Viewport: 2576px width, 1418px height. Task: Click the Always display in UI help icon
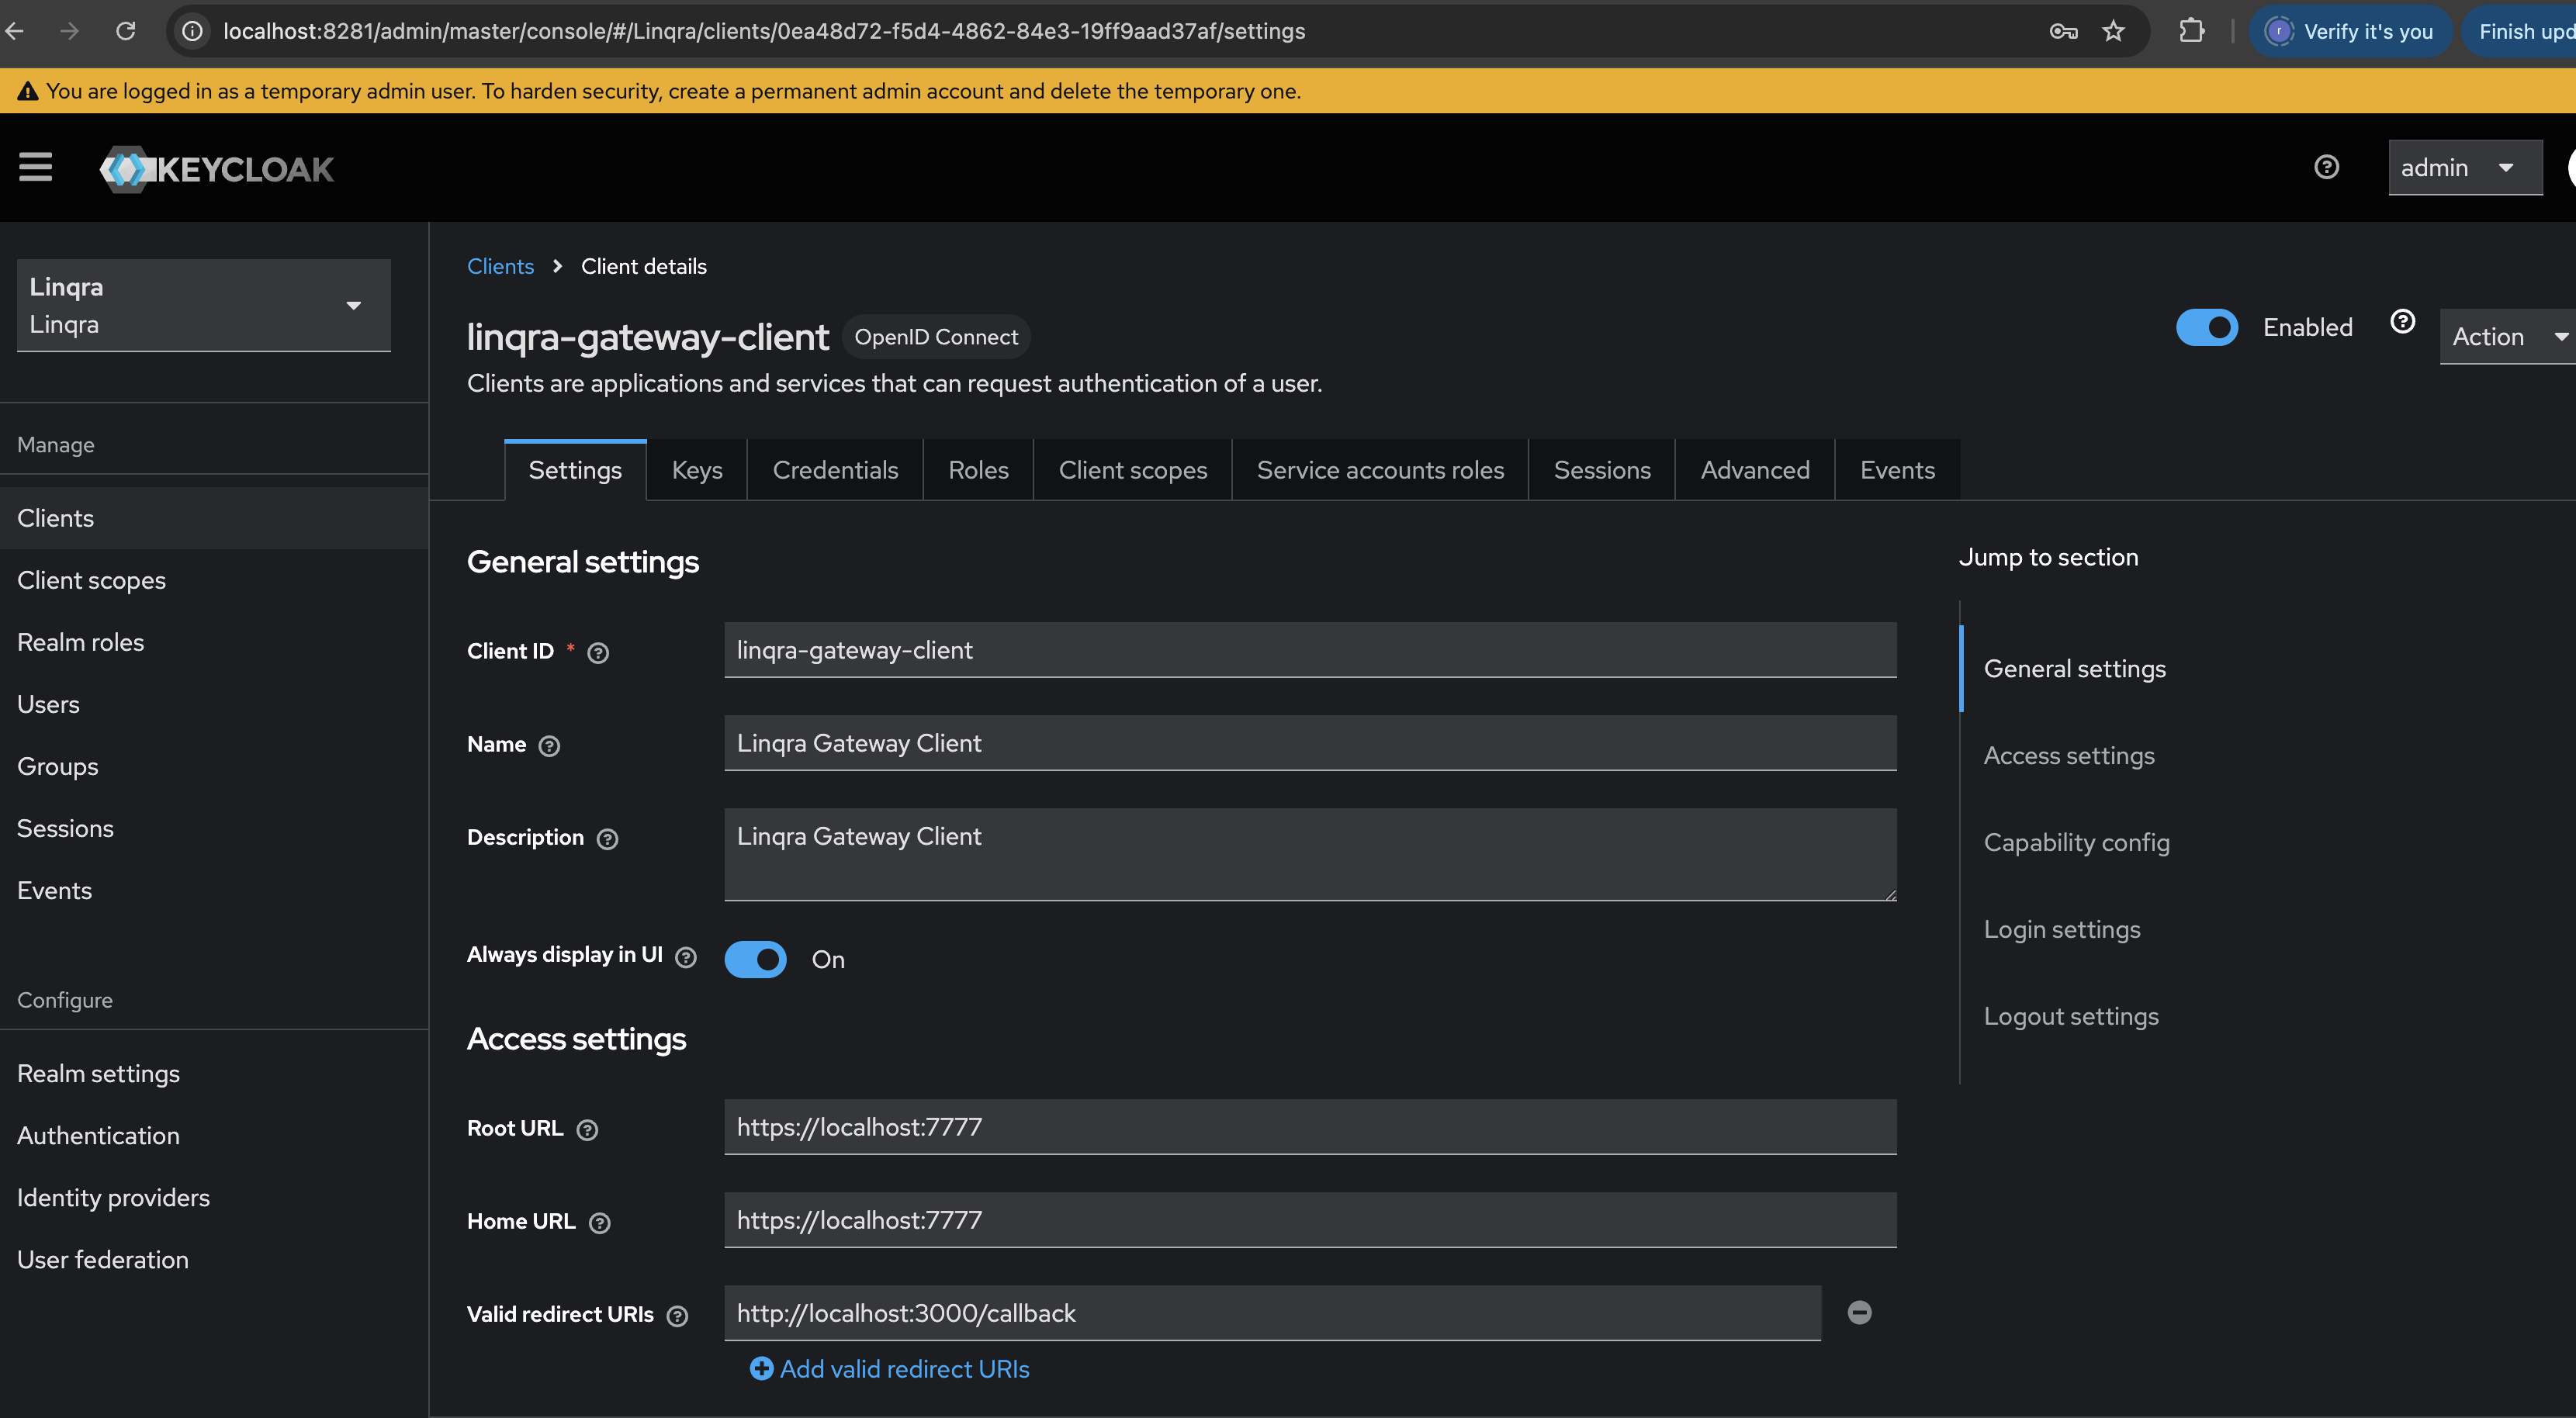(x=686, y=956)
